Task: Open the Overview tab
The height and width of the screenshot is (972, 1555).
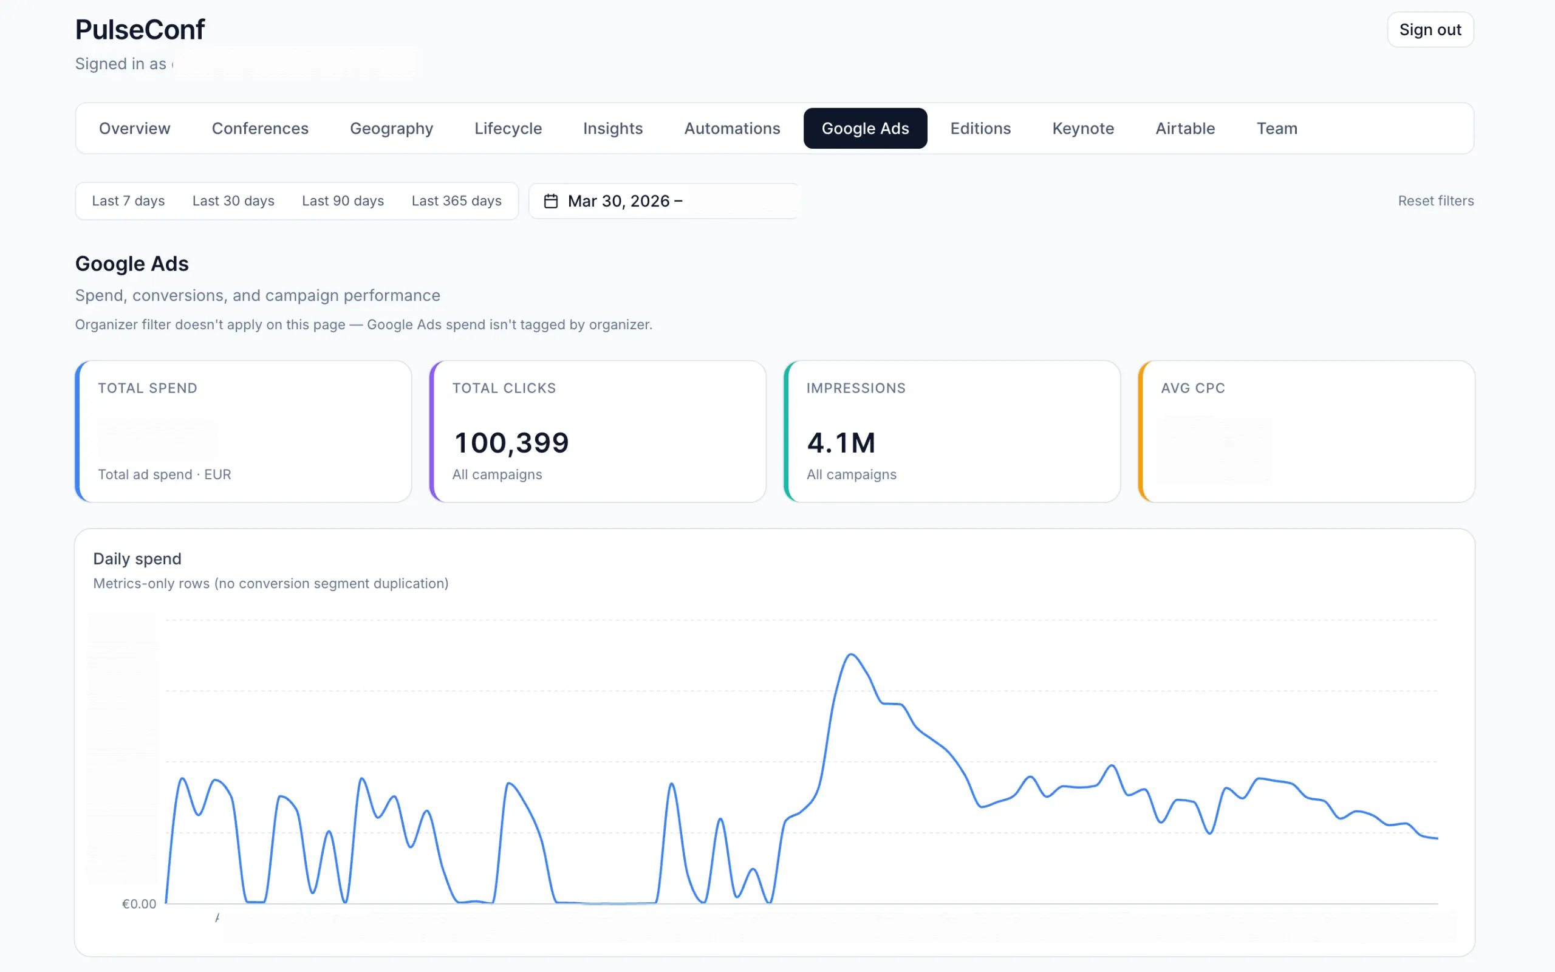Action: 135,129
